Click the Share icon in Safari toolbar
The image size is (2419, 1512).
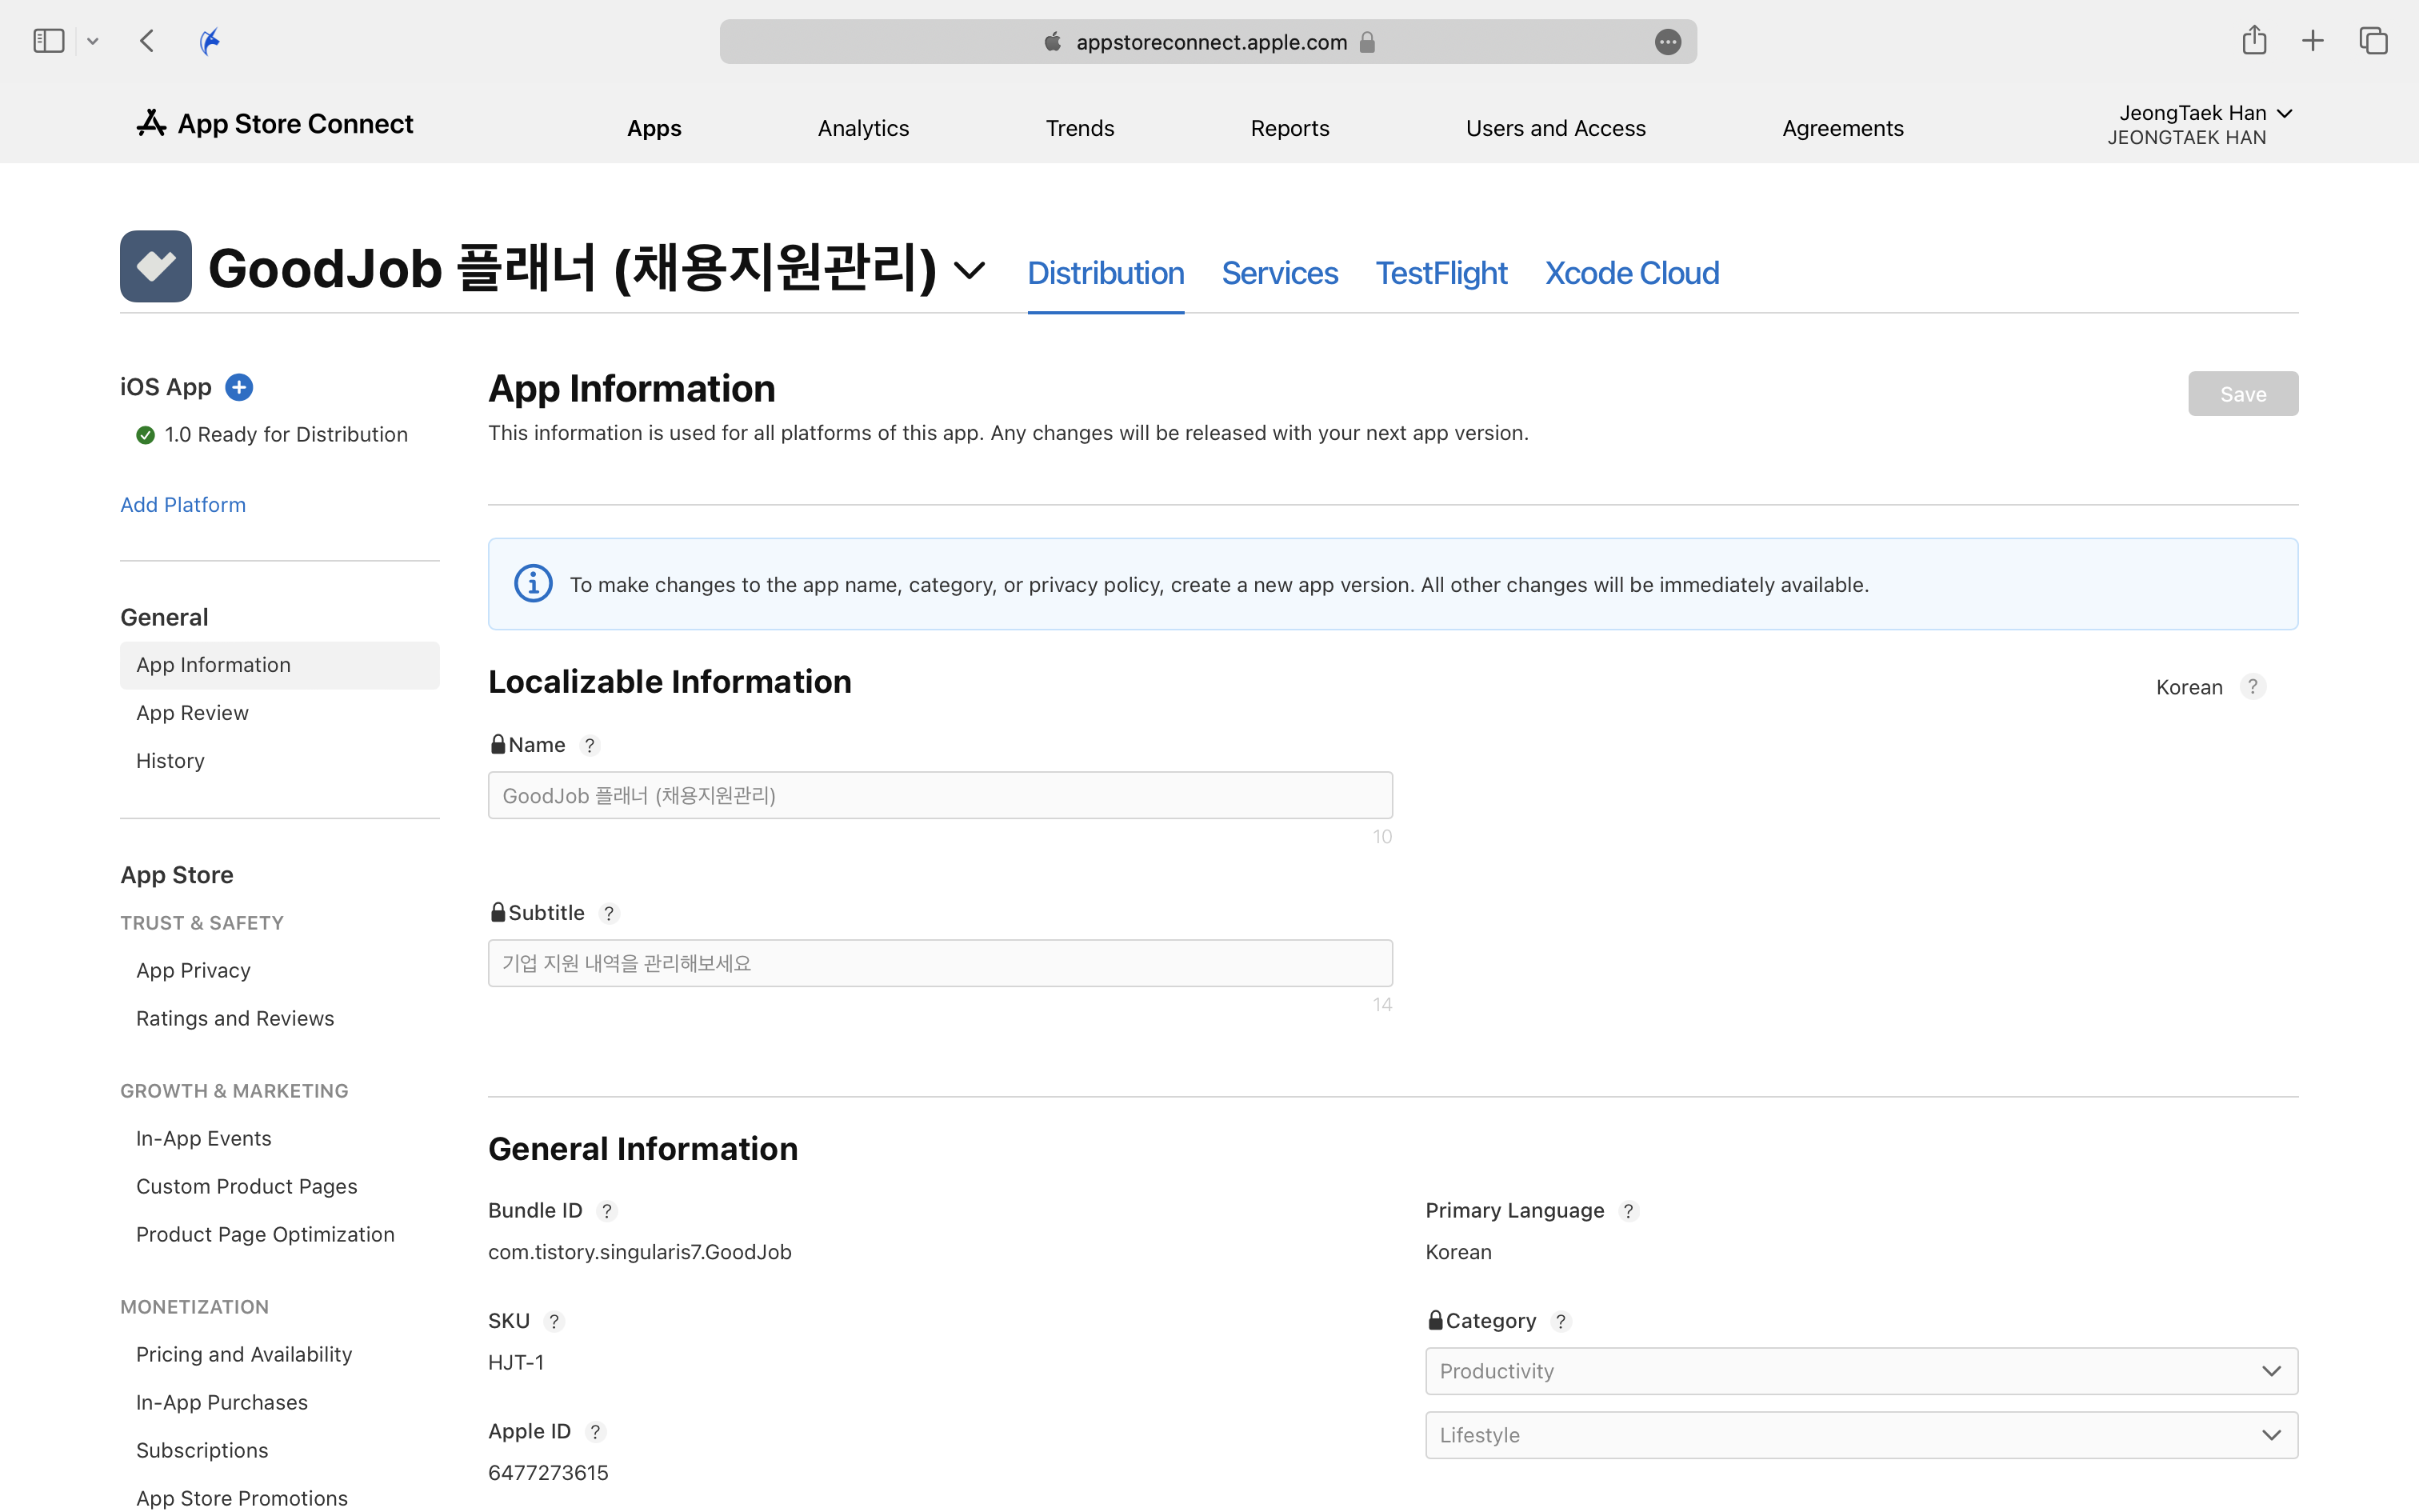2253,41
